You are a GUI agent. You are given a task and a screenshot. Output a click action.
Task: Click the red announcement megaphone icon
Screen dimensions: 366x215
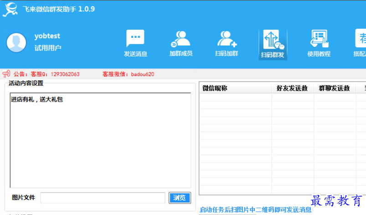click(6, 74)
